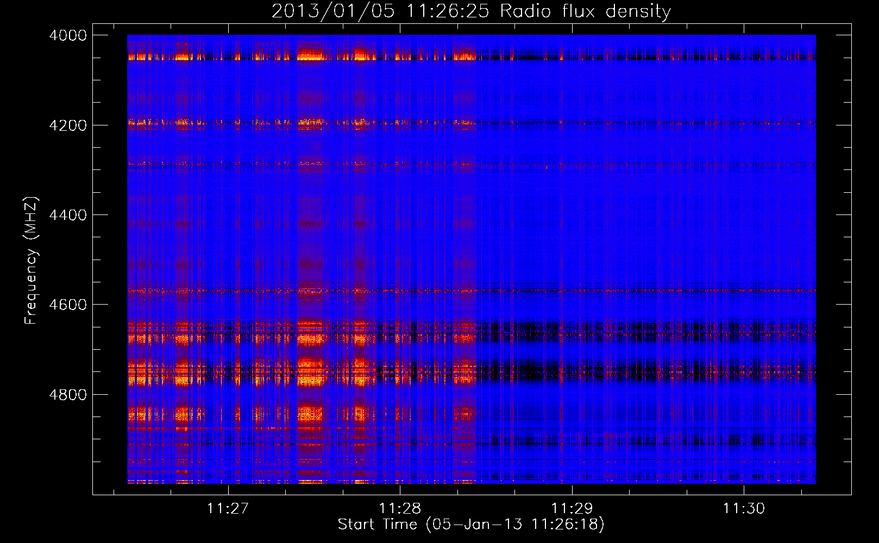Select the 4600 frequency axis label
The height and width of the screenshot is (543, 879).
(x=68, y=305)
